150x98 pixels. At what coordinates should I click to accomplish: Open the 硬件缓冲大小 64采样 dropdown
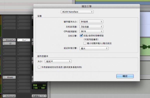[91, 22]
